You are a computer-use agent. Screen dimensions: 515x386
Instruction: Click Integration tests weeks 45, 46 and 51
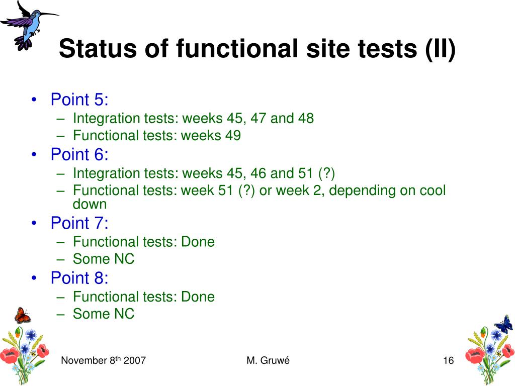pyautogui.click(x=204, y=173)
